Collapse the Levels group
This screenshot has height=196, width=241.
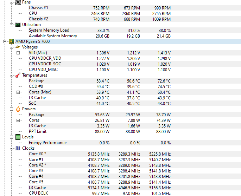[11, 137]
